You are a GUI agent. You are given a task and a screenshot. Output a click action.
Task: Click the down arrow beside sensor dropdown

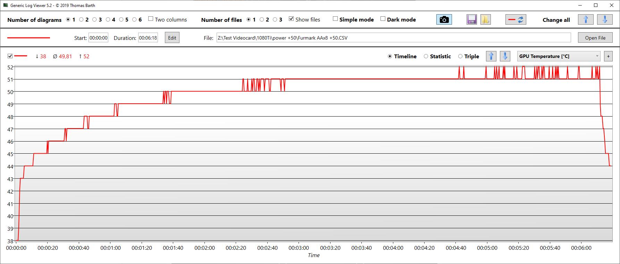pos(505,56)
